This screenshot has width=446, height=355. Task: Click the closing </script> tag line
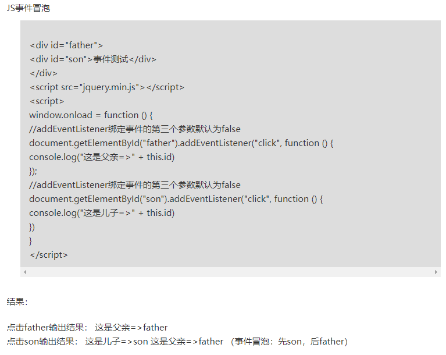pyautogui.click(x=48, y=254)
